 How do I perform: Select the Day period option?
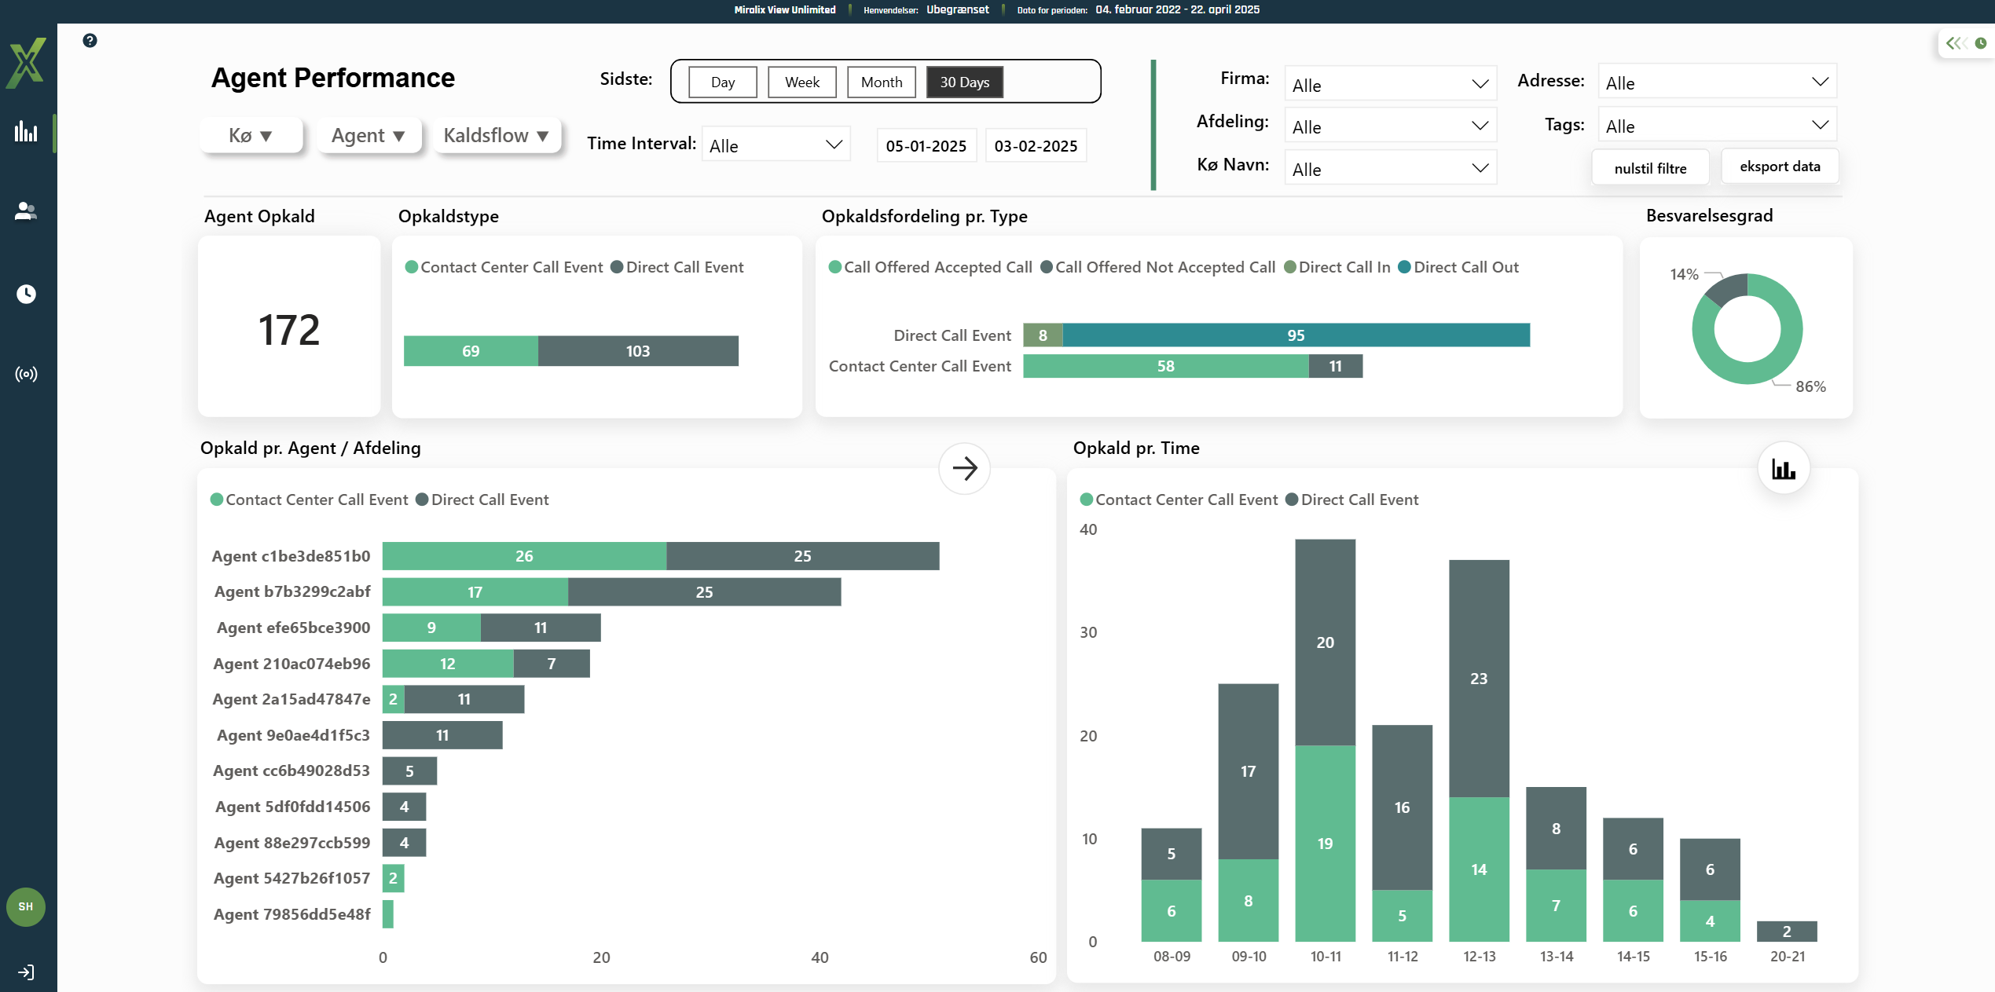click(x=722, y=82)
